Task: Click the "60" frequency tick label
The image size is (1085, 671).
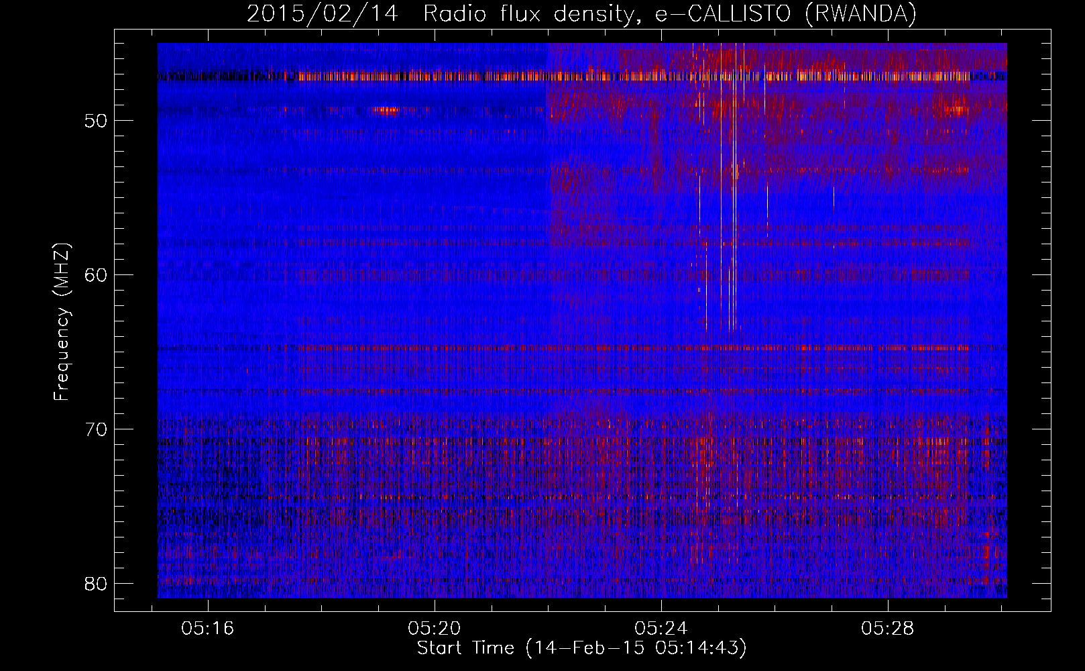Action: point(97,275)
